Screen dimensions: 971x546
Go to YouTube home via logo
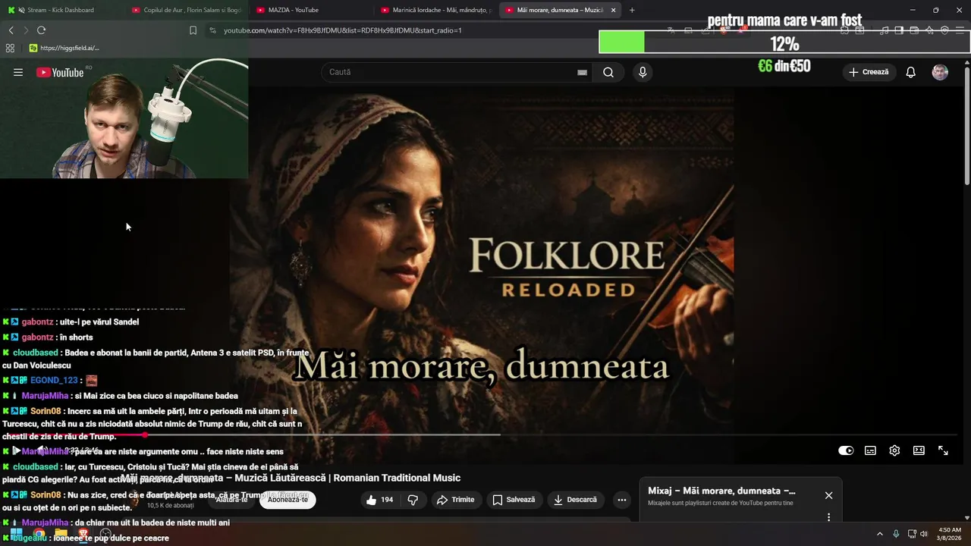coord(60,72)
